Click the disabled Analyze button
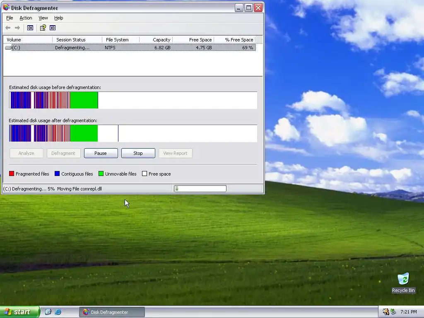The height and width of the screenshot is (318, 424). (26, 153)
